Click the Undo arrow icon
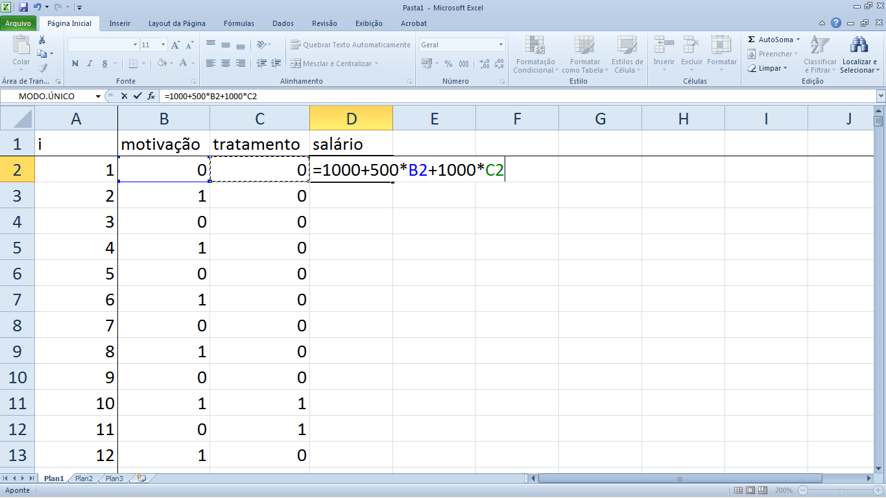Viewport: 886px width, 498px height. (x=38, y=8)
